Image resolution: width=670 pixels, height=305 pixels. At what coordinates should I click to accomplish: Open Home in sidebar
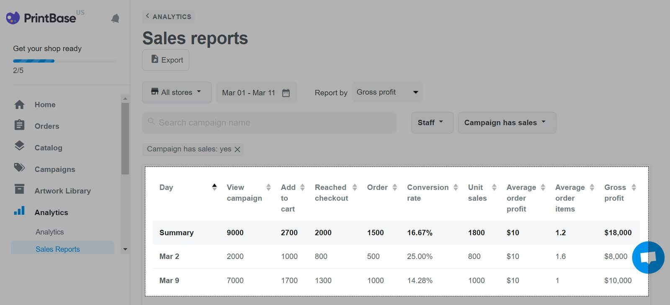[x=45, y=104]
